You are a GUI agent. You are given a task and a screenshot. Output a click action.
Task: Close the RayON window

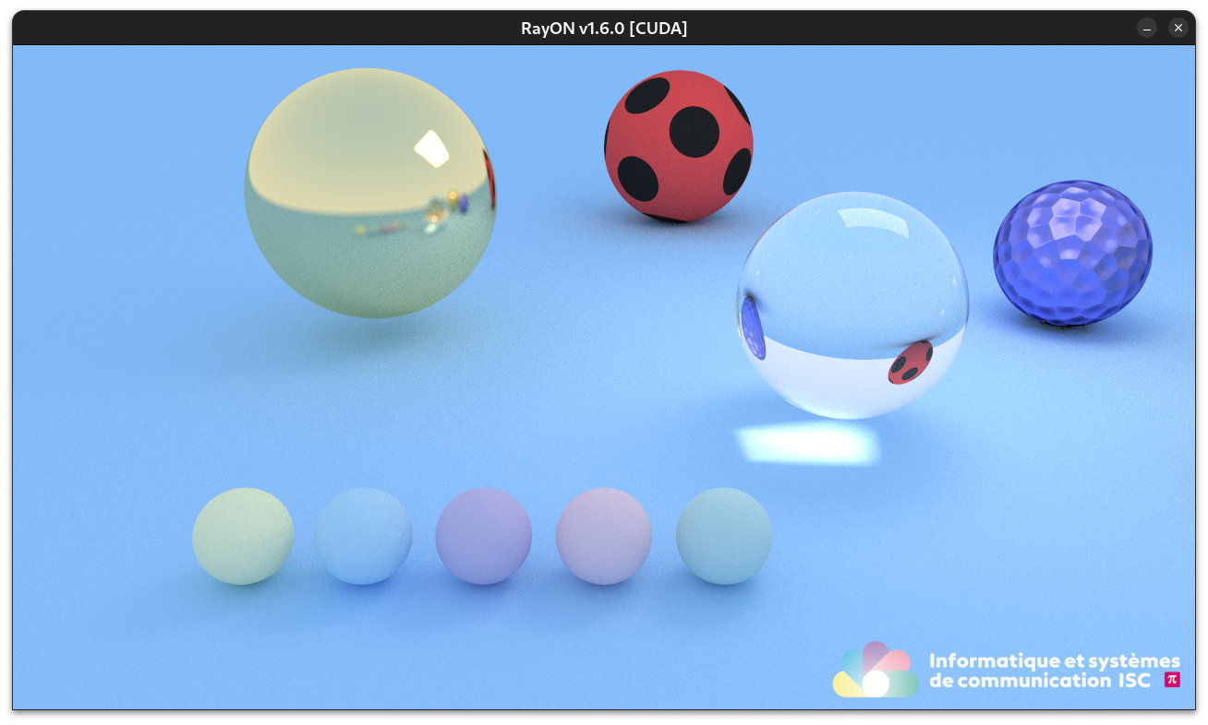(1178, 28)
